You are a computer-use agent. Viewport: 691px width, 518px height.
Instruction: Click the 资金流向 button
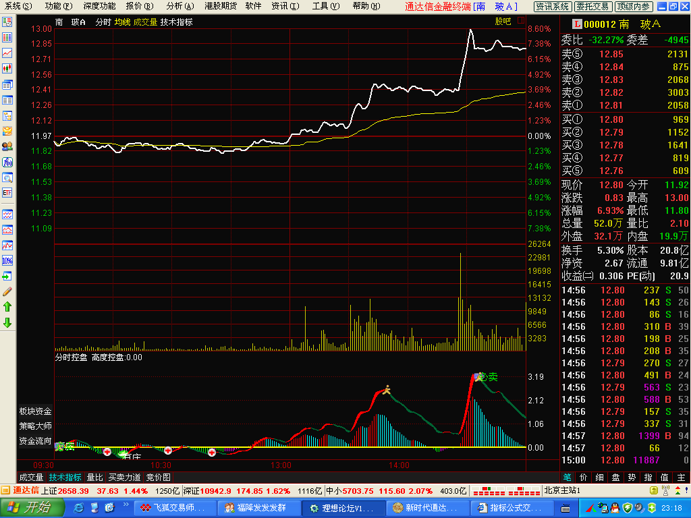(x=35, y=441)
